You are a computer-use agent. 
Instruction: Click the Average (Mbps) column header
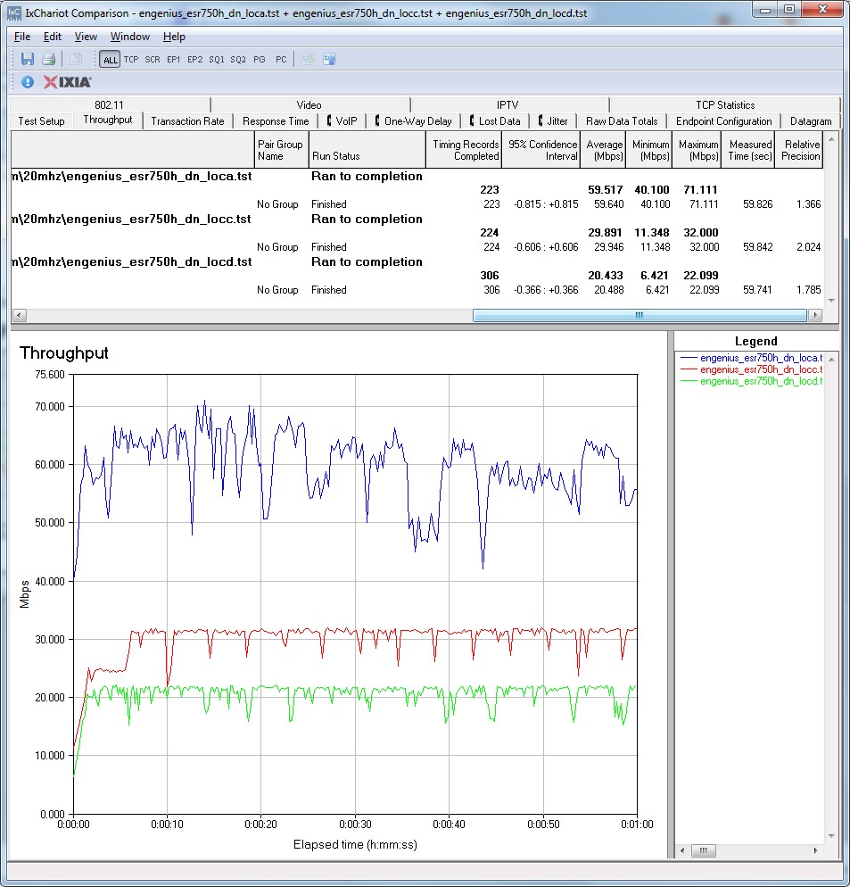(x=604, y=150)
